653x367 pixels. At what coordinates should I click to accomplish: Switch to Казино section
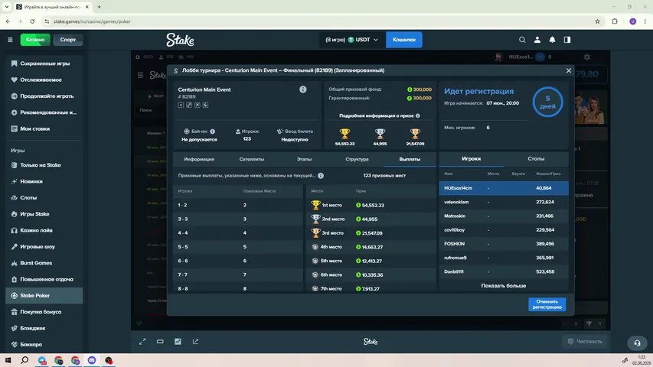click(35, 40)
